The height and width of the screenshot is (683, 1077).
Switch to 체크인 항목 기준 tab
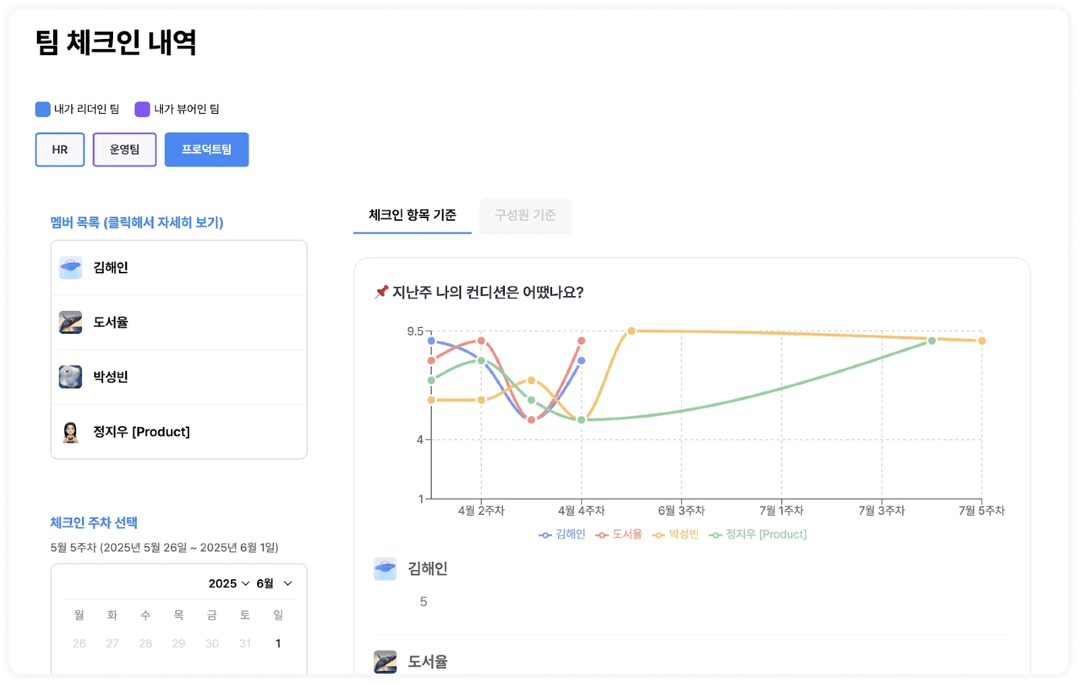[412, 215]
